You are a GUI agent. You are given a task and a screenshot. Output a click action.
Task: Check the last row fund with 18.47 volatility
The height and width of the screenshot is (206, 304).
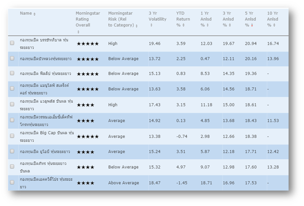[x=12, y=182]
